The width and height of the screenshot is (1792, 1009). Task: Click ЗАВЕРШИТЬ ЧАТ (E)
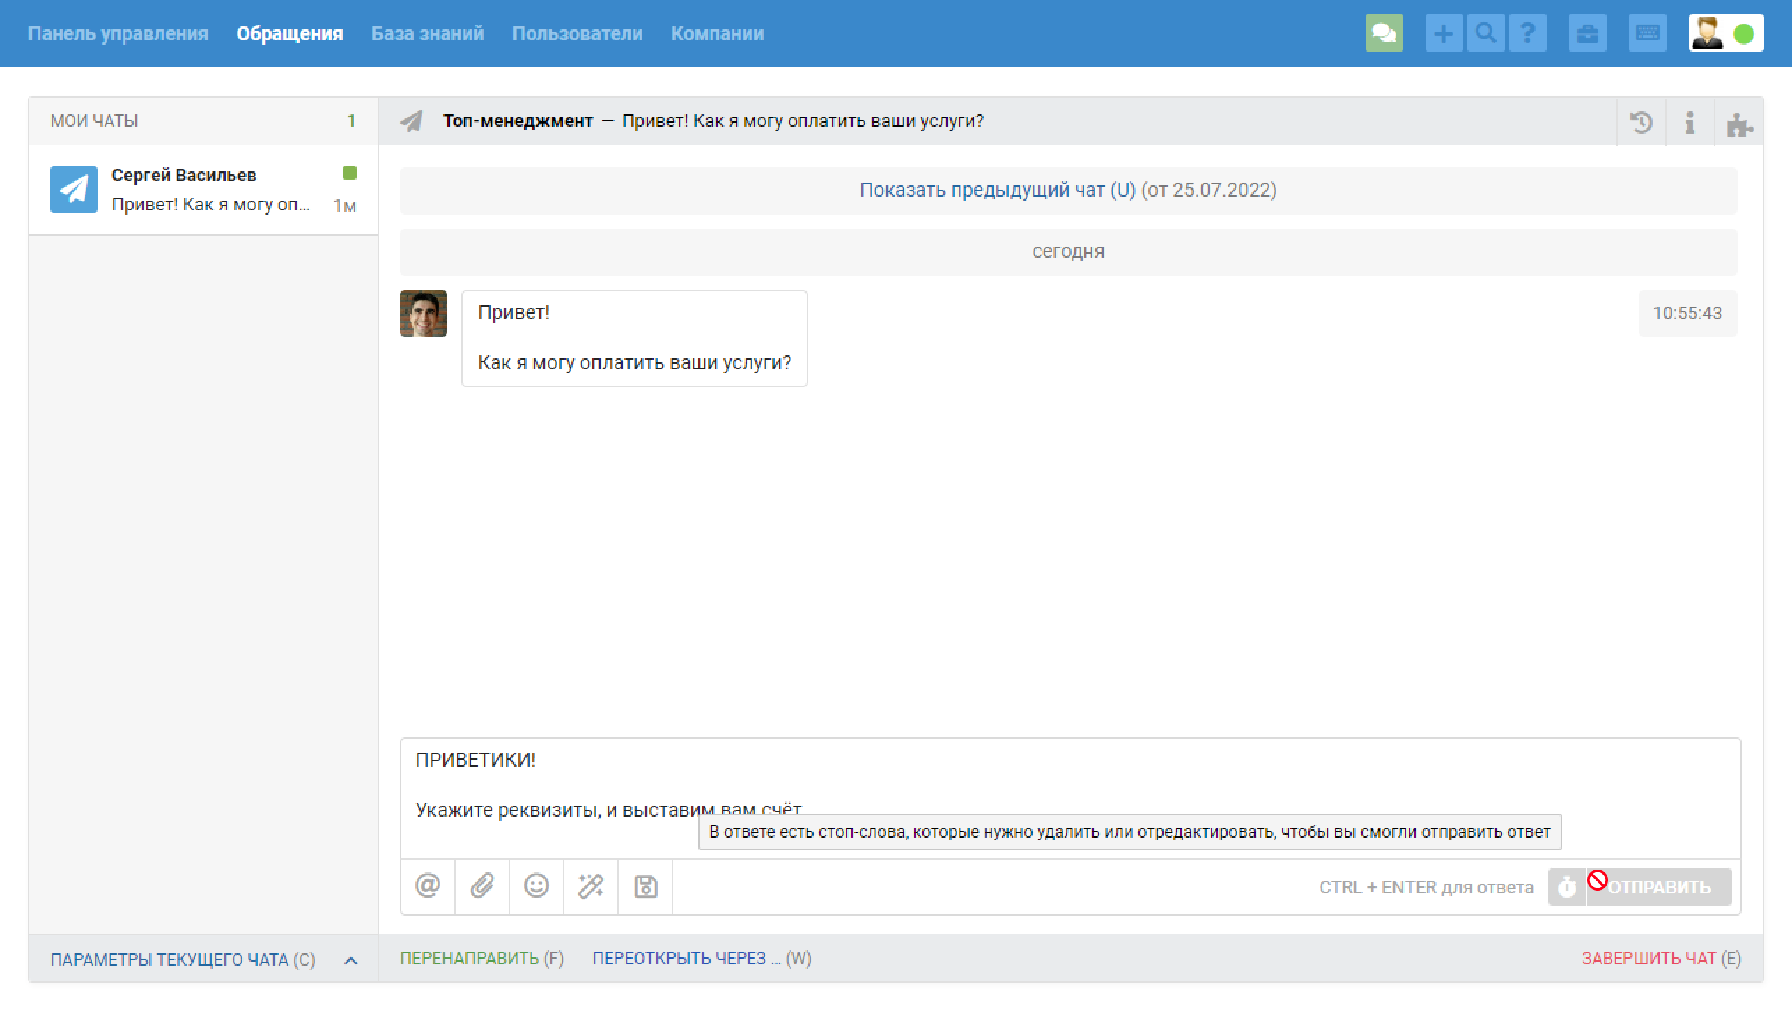tap(1662, 959)
